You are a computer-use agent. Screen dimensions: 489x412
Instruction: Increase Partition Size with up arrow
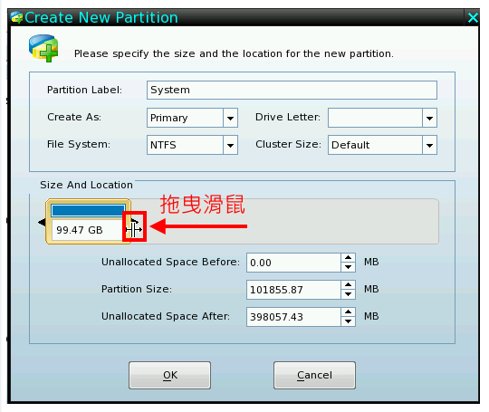[348, 284]
